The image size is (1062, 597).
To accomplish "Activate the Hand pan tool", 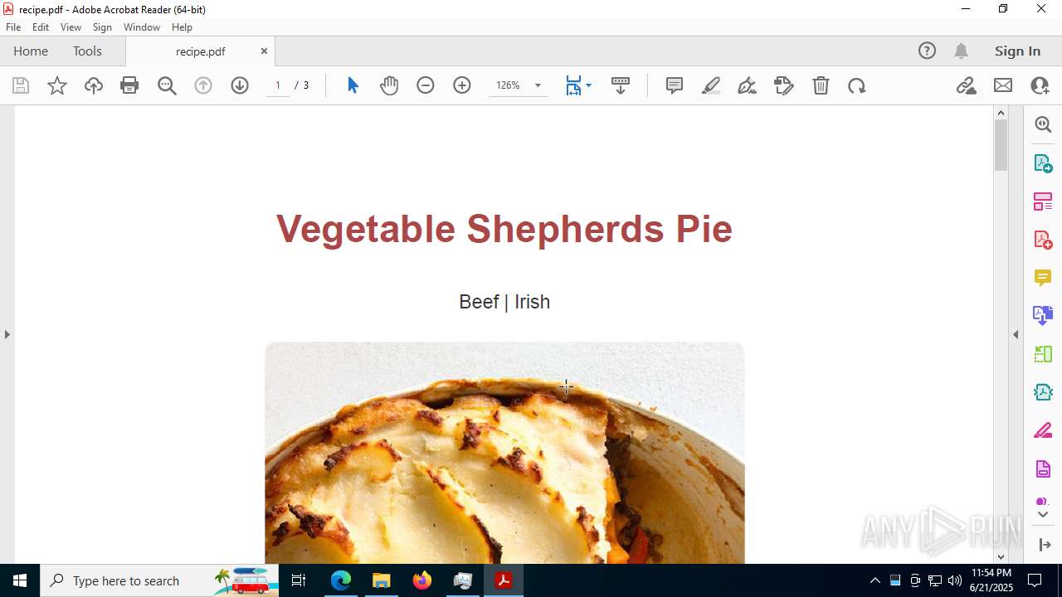I will pos(389,85).
